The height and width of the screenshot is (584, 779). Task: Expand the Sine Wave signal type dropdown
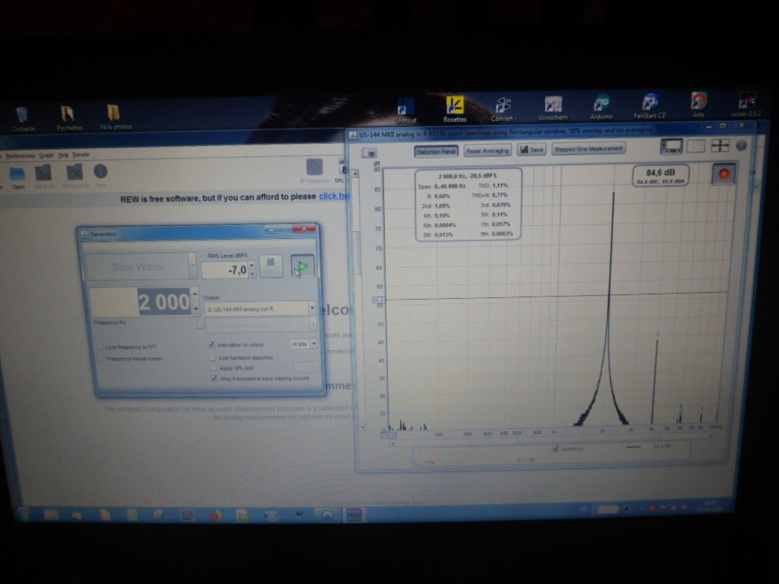click(192, 267)
